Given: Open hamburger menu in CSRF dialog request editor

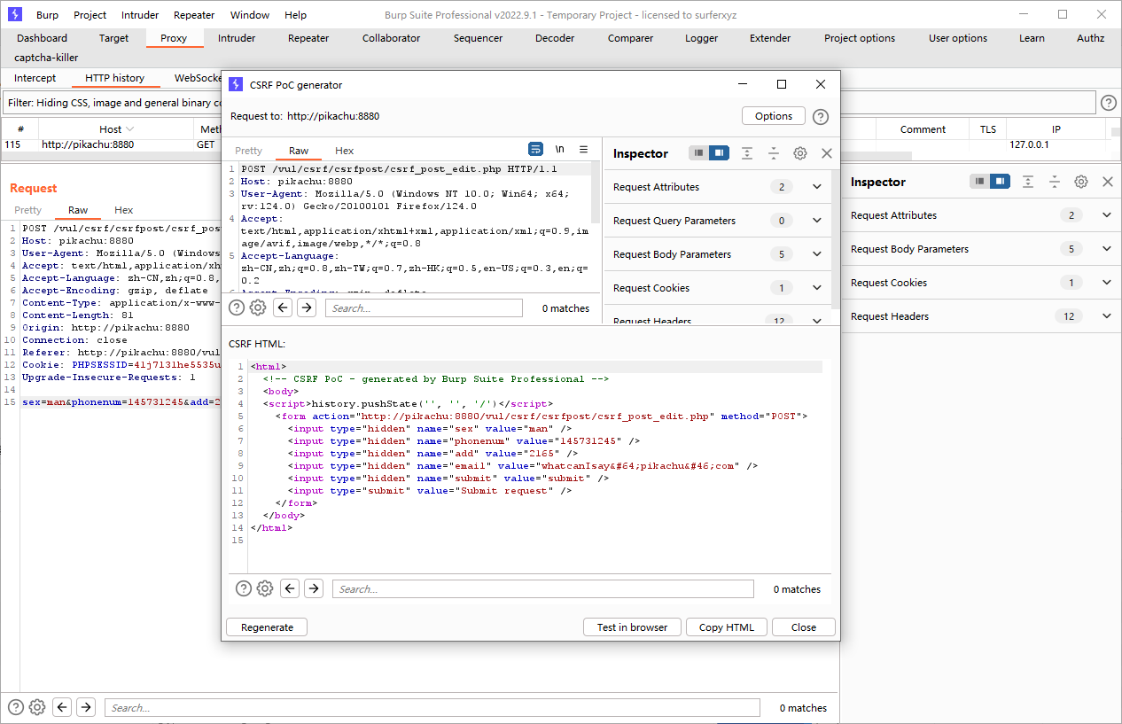Looking at the screenshot, I should [583, 150].
